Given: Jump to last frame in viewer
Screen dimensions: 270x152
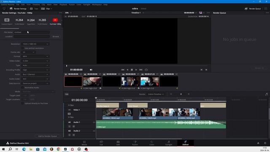Looking at the screenshot, I should [141, 70].
